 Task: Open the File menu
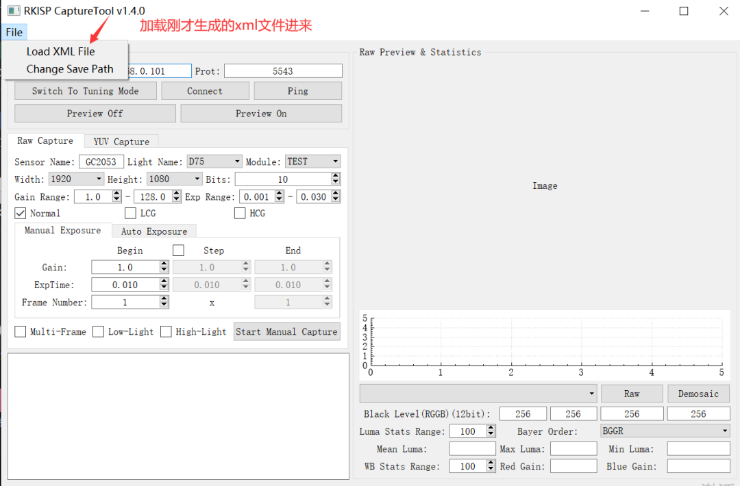pos(14,31)
